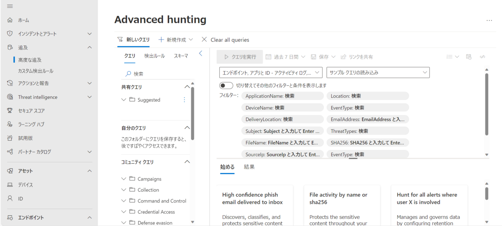Viewport: 502px width, 226px height.
Task: Open the hamburger navigation menu
Action: click(10, 6)
